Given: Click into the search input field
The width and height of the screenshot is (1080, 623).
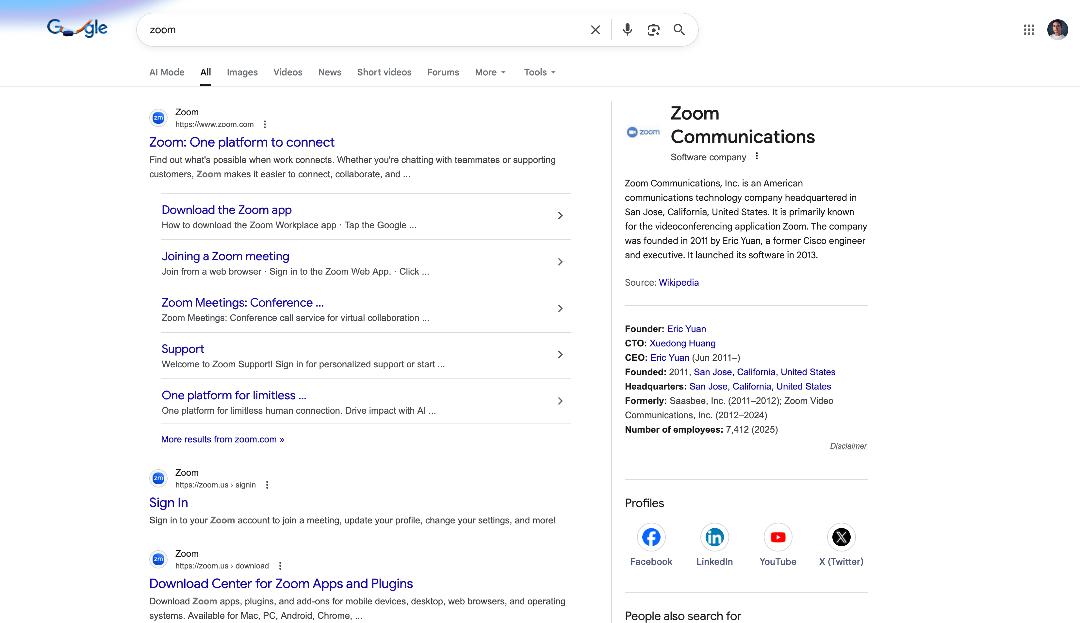Looking at the screenshot, I should pyautogui.click(x=364, y=29).
